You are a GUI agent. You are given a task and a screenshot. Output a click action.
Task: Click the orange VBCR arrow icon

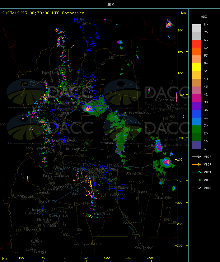[196, 165]
